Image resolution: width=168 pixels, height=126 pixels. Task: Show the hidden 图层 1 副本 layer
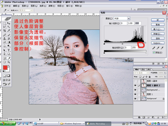pyautogui.click(x=135, y=81)
